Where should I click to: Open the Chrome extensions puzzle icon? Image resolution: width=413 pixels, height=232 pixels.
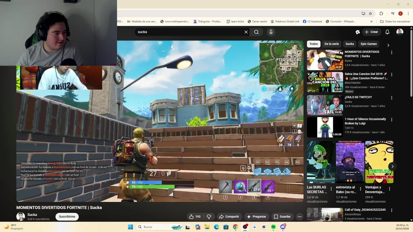coord(381,14)
